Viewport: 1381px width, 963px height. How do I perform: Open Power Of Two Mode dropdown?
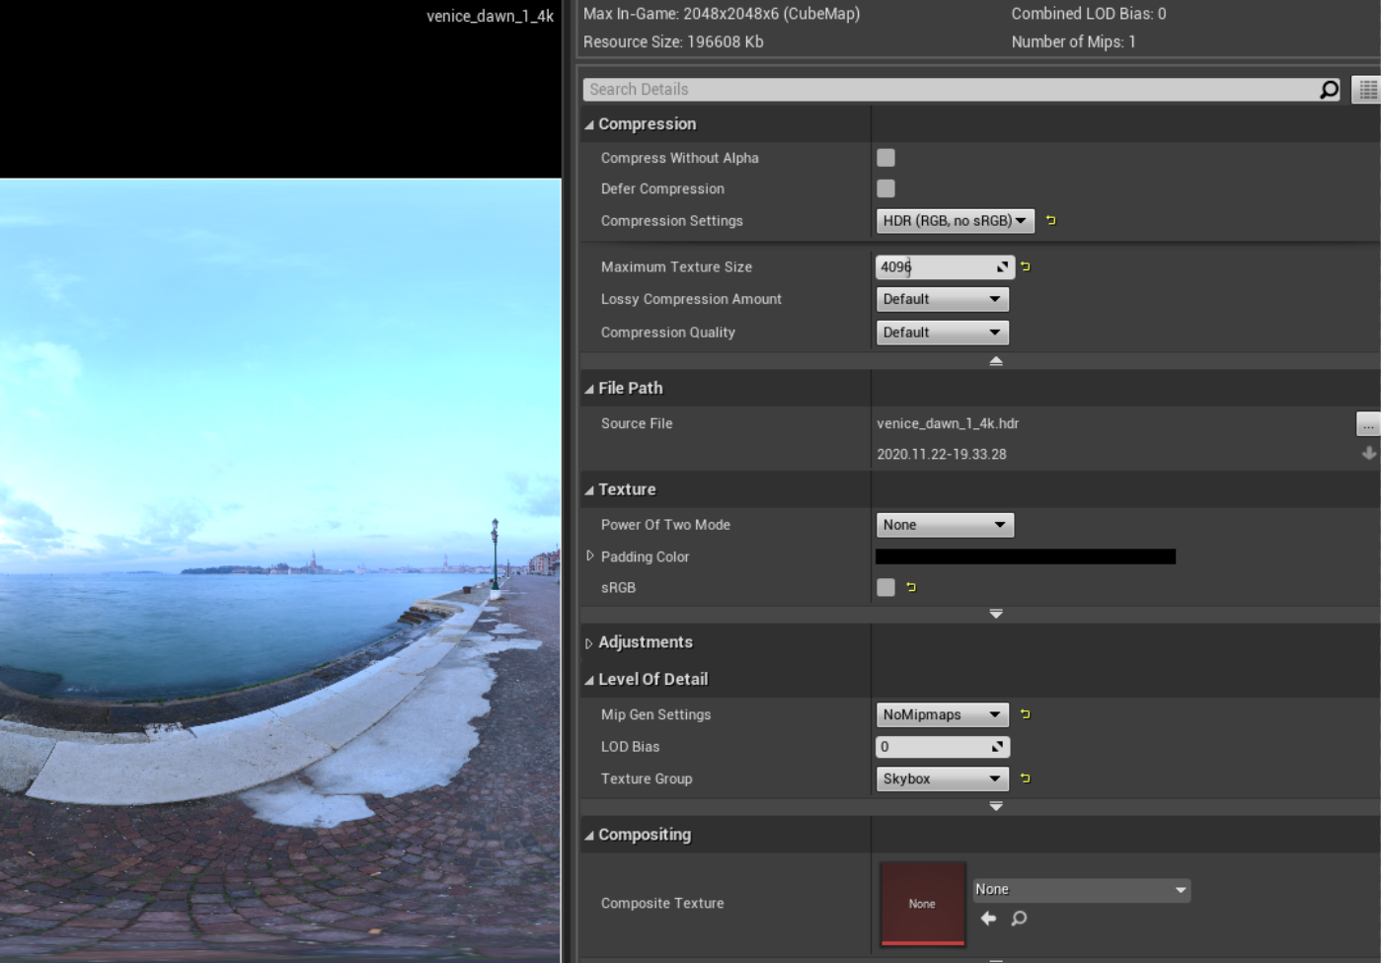(944, 525)
